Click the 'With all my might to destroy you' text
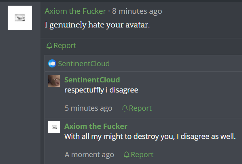Screen dimensions: 242x164 (120, 137)
